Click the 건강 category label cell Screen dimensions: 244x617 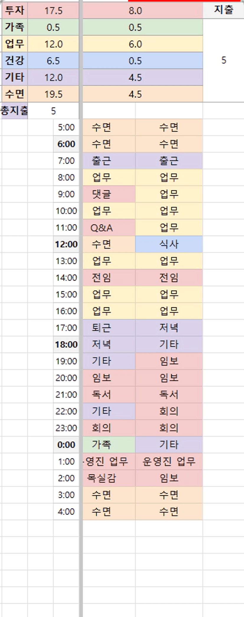coord(14,61)
